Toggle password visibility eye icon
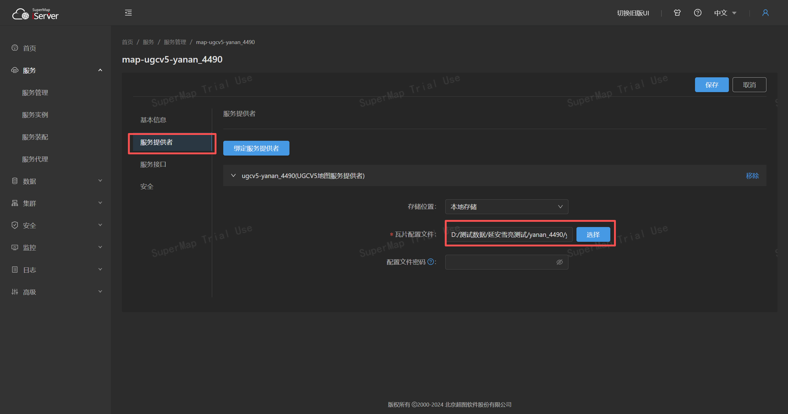 [x=560, y=262]
